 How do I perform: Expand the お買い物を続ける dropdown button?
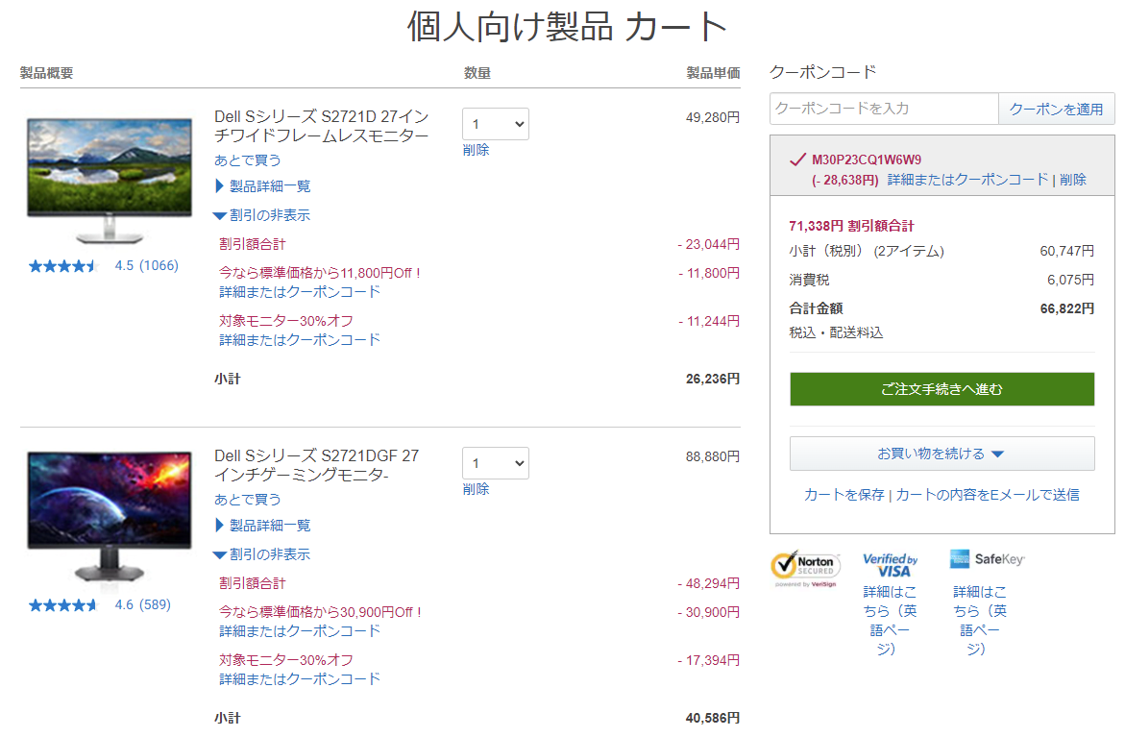point(942,454)
